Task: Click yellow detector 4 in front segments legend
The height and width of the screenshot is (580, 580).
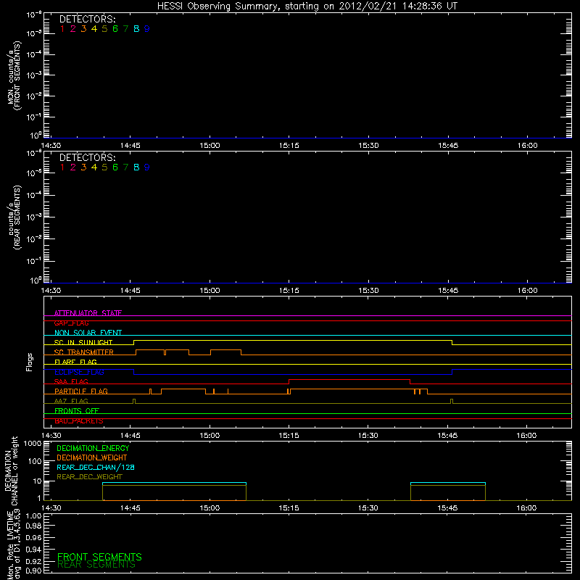Action: 94,29
